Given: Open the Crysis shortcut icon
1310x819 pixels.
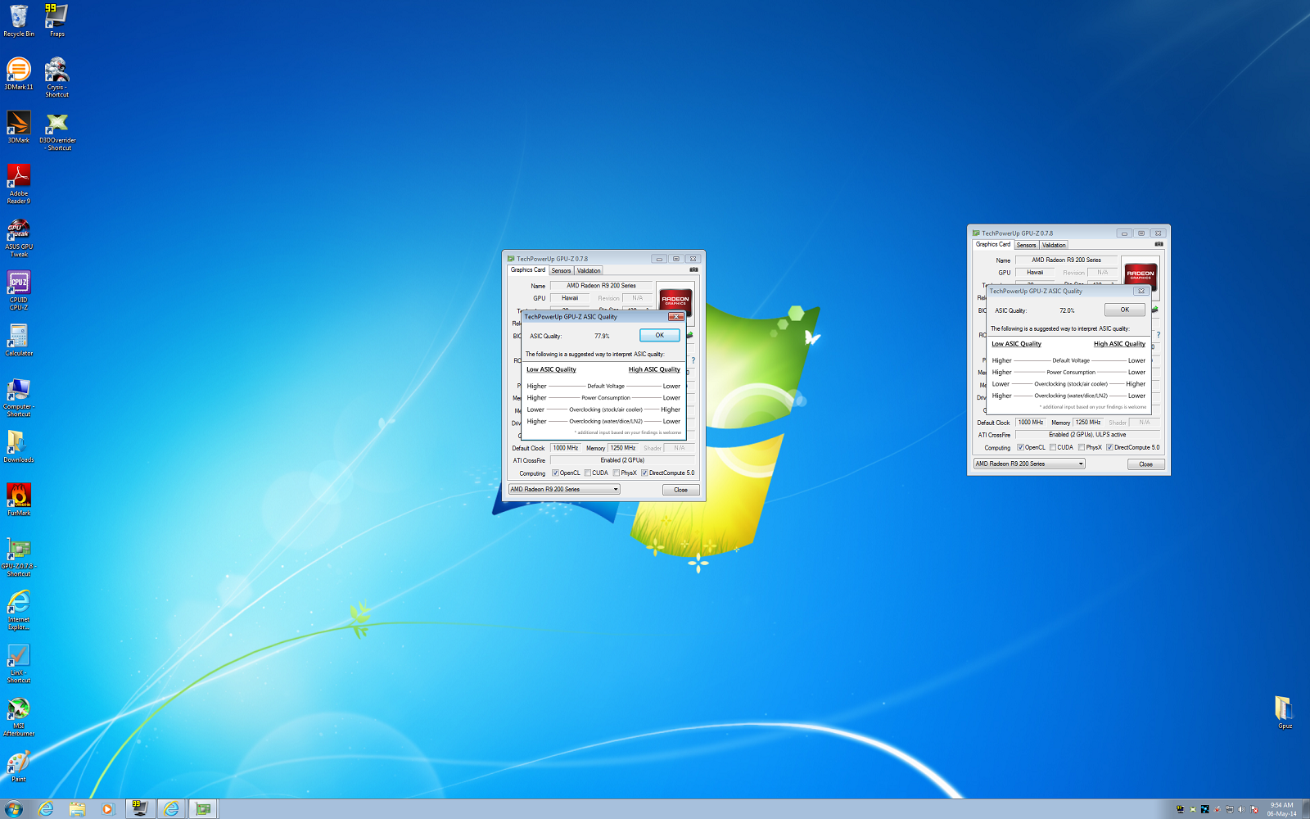Looking at the screenshot, I should click(56, 77).
